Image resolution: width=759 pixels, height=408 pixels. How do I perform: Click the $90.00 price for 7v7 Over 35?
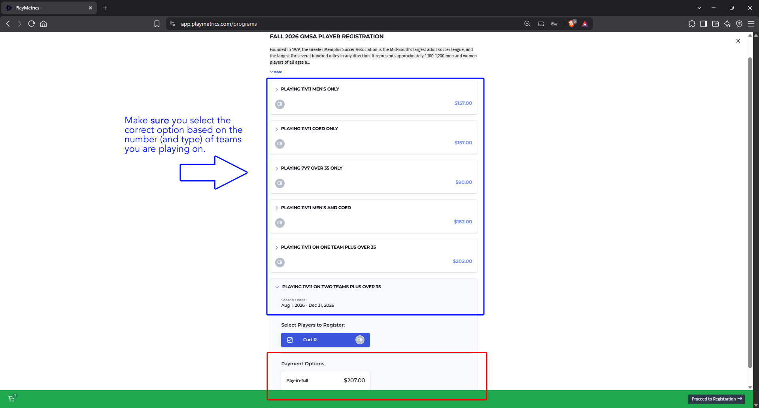tap(464, 182)
